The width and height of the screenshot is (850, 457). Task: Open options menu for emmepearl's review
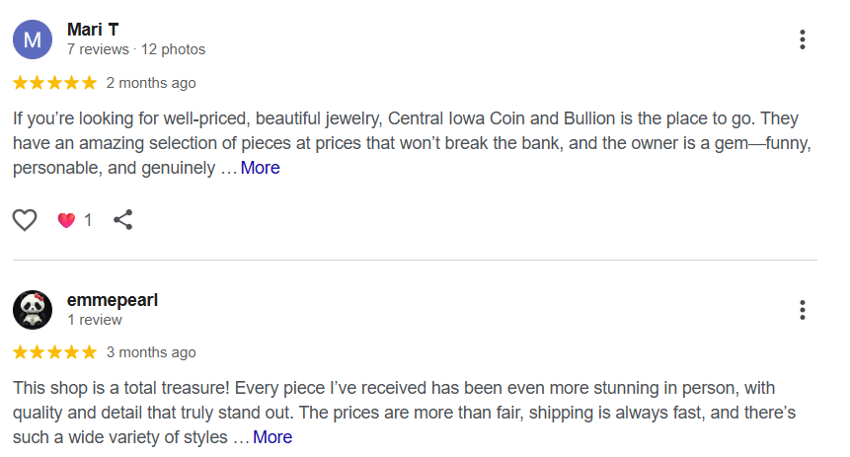pos(803,310)
